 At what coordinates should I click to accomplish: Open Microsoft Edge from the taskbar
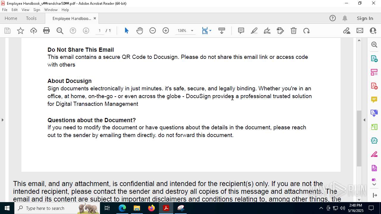(122, 208)
